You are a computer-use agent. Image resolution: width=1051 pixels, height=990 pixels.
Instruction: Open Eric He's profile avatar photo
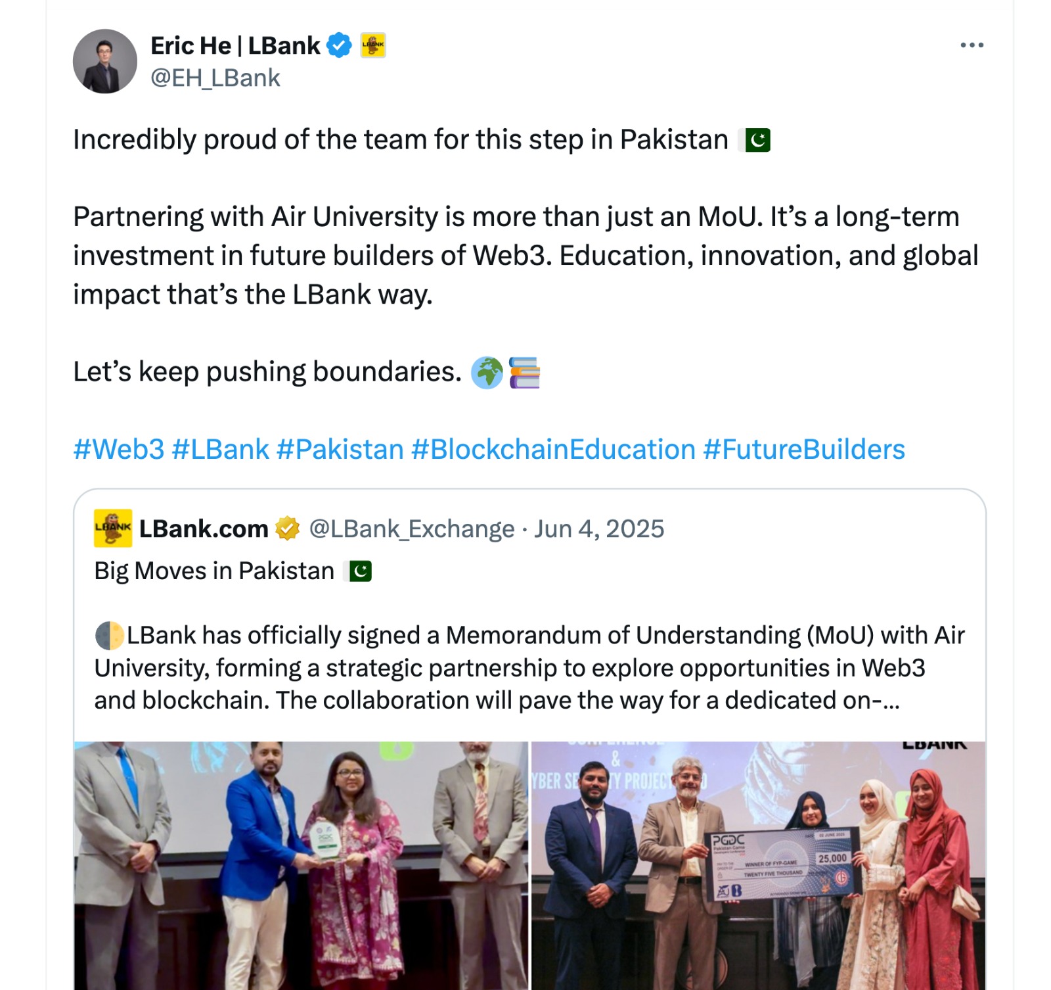point(105,61)
